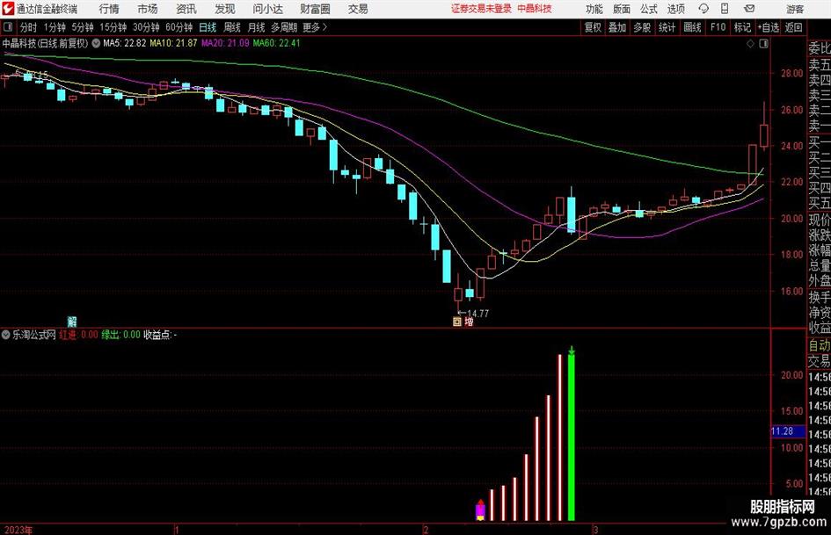The width and height of the screenshot is (831, 535).
Task: Click the 增 marker icon near 14.77
Action: (469, 322)
